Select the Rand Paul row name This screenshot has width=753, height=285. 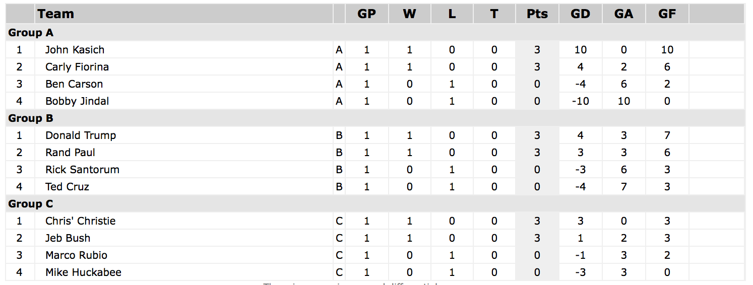[70, 153]
